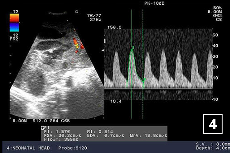Click the up arrow beside 56.0
230x153 pixels.
108,27
